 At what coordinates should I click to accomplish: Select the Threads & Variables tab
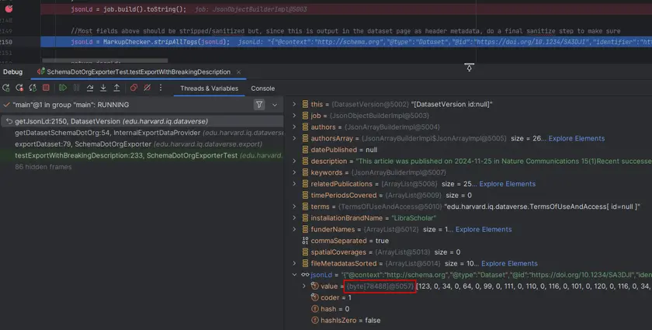(x=210, y=89)
